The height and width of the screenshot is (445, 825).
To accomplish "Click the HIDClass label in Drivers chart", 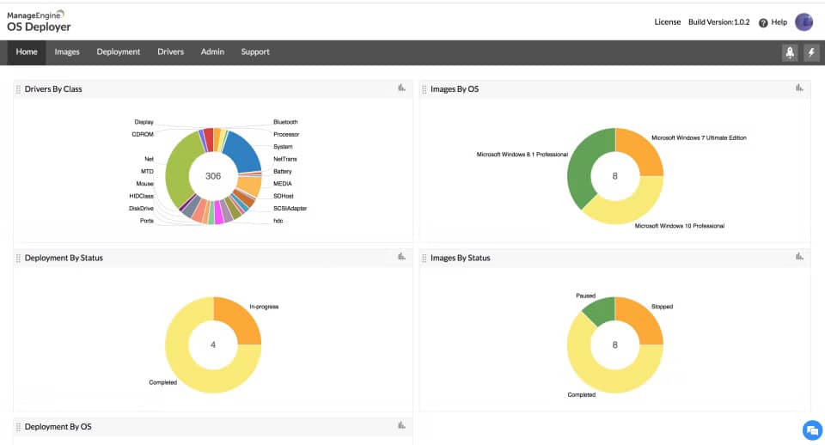I will [x=141, y=196].
